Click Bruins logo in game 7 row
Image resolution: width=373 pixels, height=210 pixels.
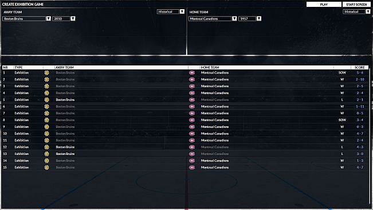pyautogui.click(x=46, y=113)
